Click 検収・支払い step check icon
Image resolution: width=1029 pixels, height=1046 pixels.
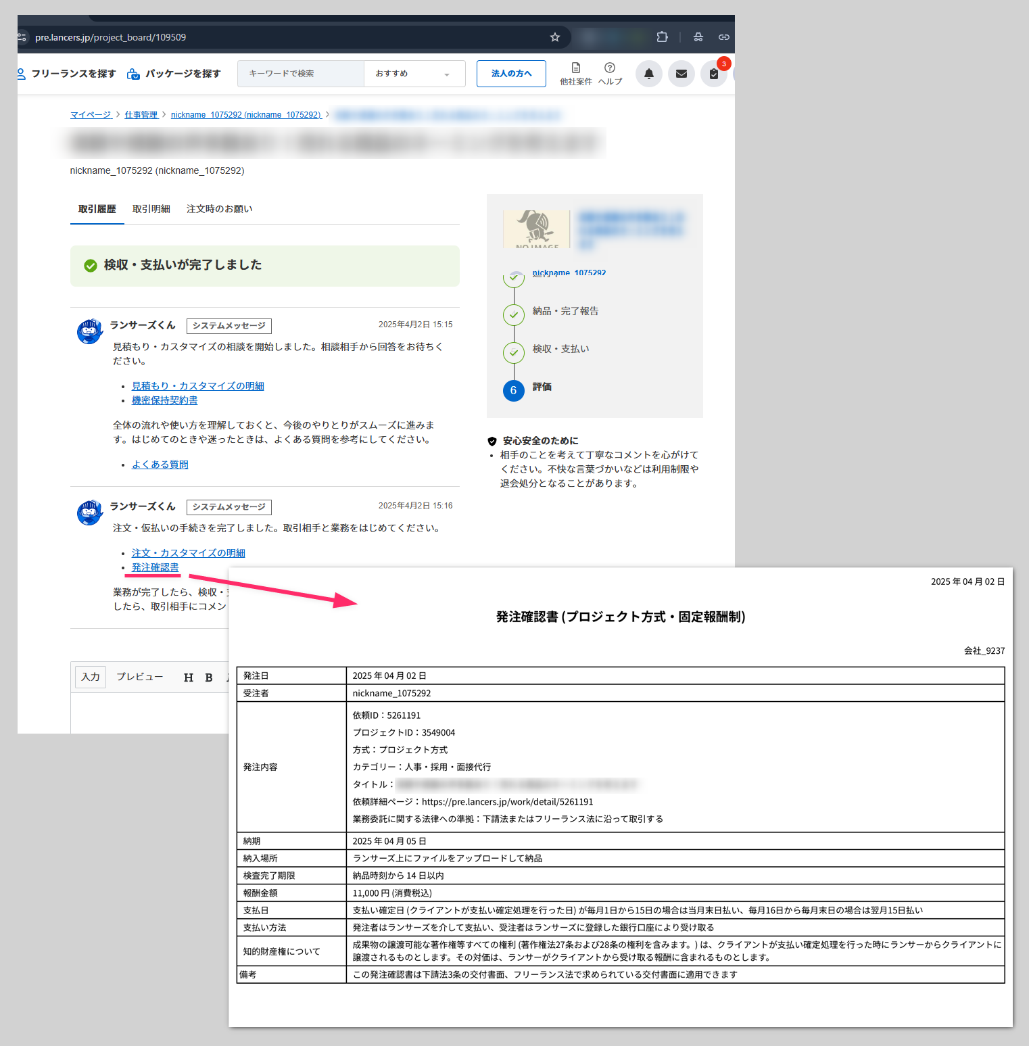514,352
